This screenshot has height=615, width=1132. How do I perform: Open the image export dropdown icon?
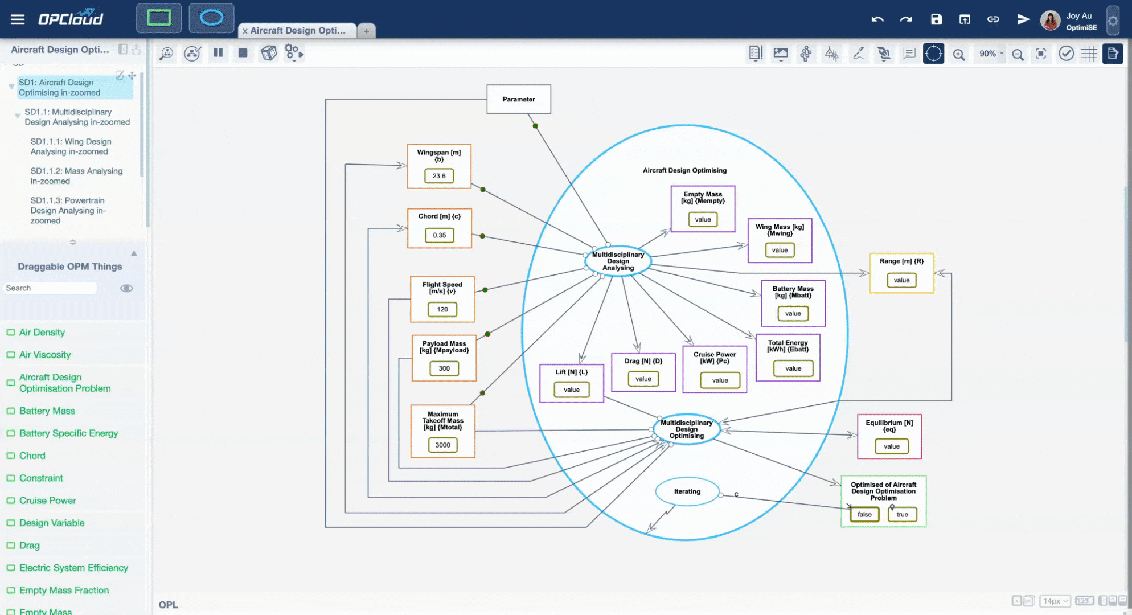click(x=781, y=54)
